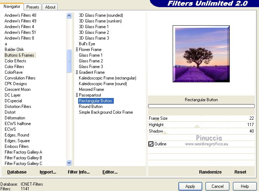Image resolution: width=259 pixels, height=191 pixels.
Task: Open the Presets tab
Action: (x=33, y=7)
